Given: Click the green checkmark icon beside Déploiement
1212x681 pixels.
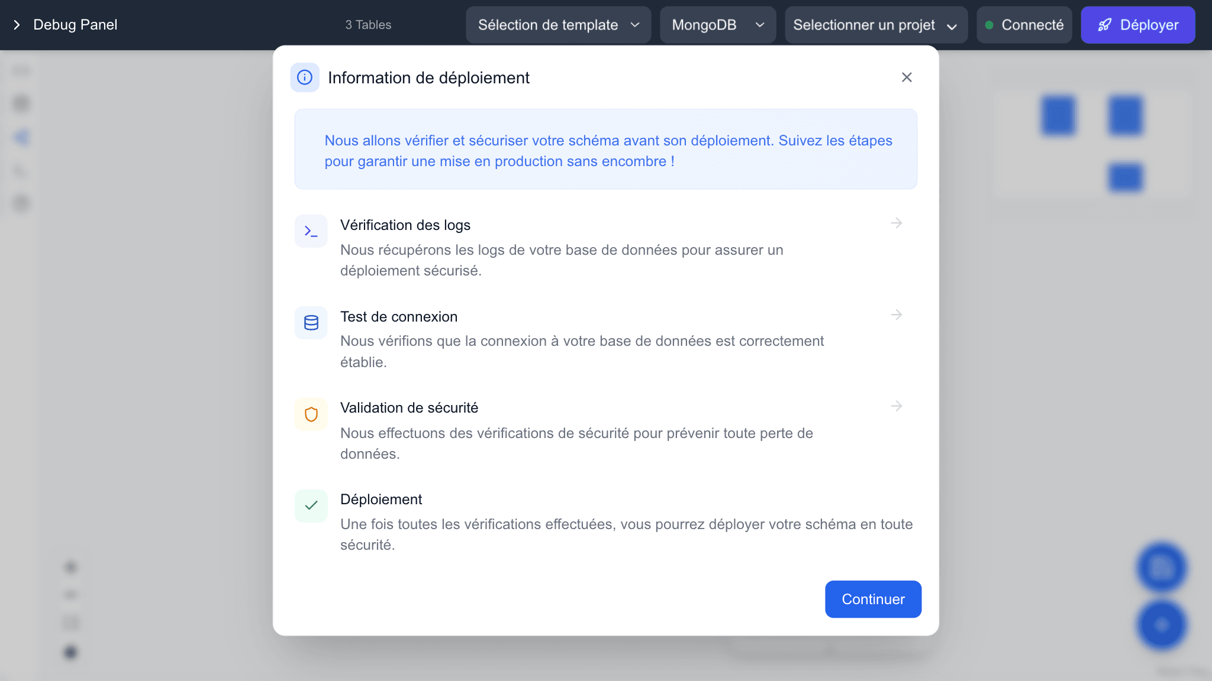Looking at the screenshot, I should click(x=310, y=505).
